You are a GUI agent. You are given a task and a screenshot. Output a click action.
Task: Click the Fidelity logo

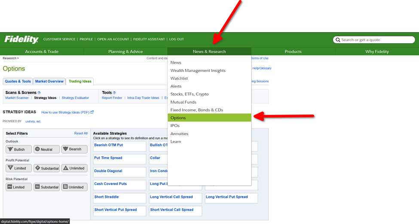21,39
